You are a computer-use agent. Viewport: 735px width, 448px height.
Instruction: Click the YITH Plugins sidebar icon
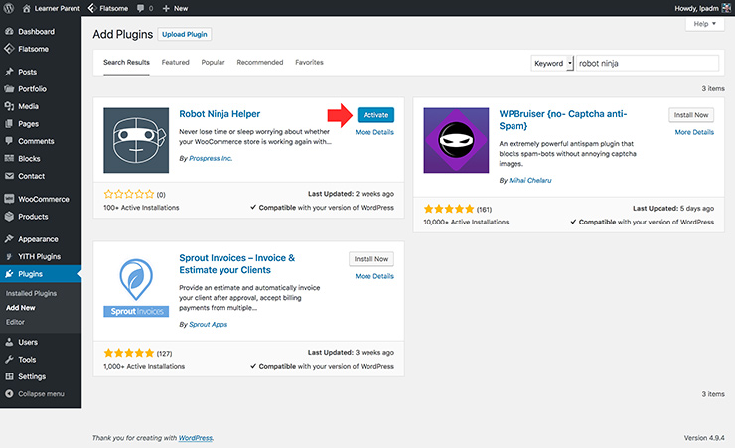pyautogui.click(x=9, y=256)
